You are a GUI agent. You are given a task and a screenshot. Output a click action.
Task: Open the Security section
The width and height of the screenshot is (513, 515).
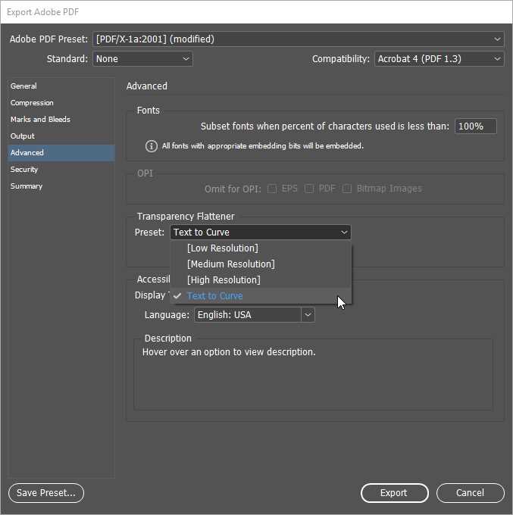coord(24,170)
